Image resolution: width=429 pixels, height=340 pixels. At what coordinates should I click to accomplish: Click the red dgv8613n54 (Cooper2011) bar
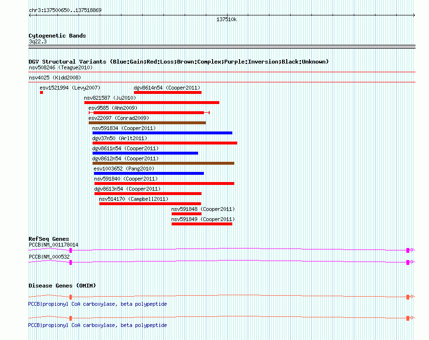148,194
